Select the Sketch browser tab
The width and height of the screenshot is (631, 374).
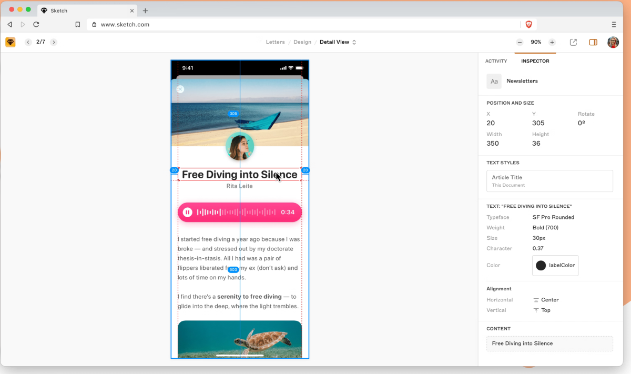(88, 11)
